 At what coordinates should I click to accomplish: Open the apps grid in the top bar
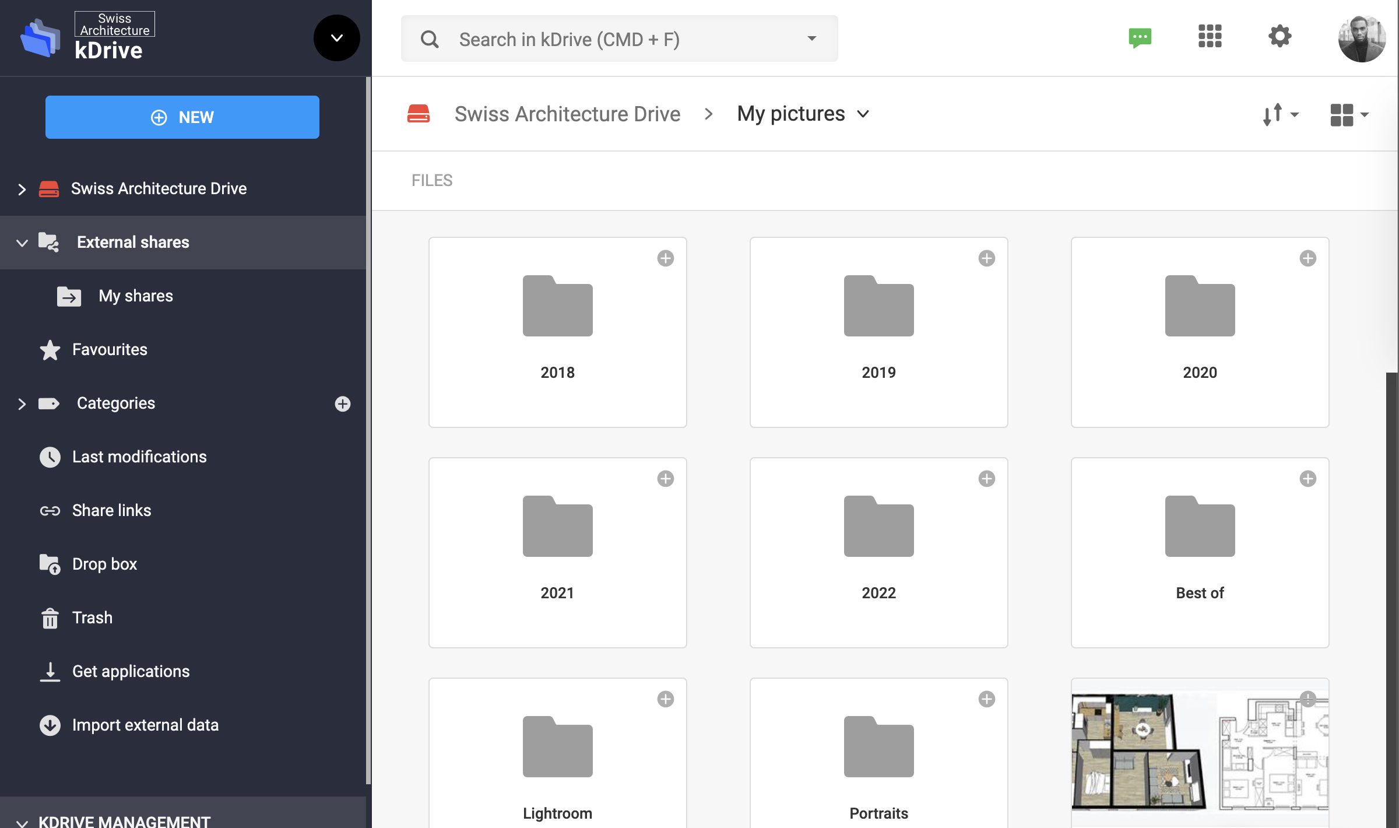[1210, 36]
